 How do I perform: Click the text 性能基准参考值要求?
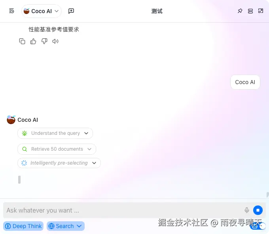point(54,29)
